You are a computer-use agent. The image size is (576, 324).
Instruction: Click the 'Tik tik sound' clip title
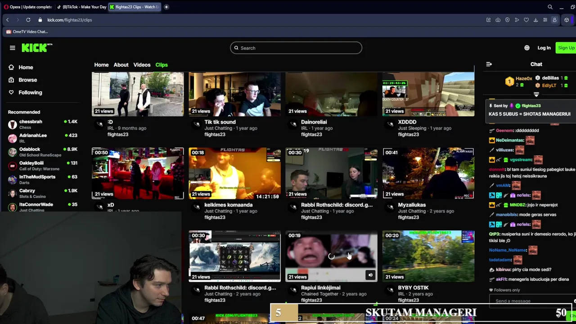(220, 122)
